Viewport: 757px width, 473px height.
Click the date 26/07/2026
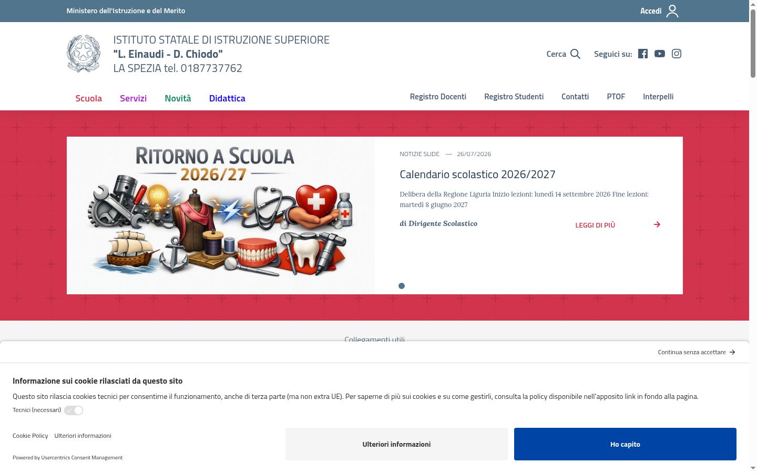[x=474, y=154]
